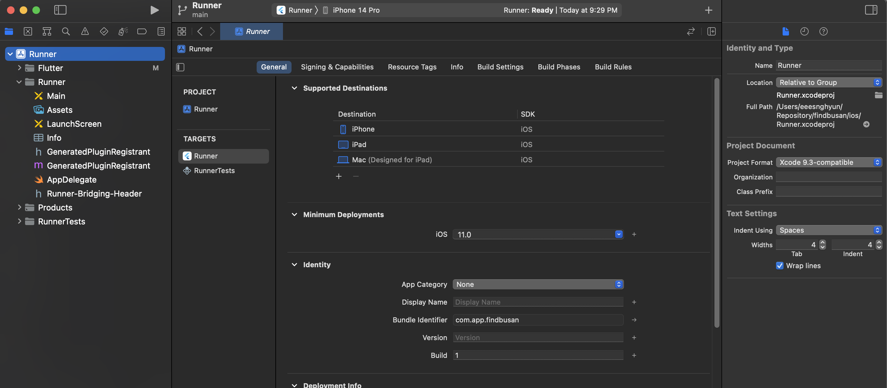887x388 pixels.
Task: Add a supported destination with plus
Action: [x=338, y=177]
